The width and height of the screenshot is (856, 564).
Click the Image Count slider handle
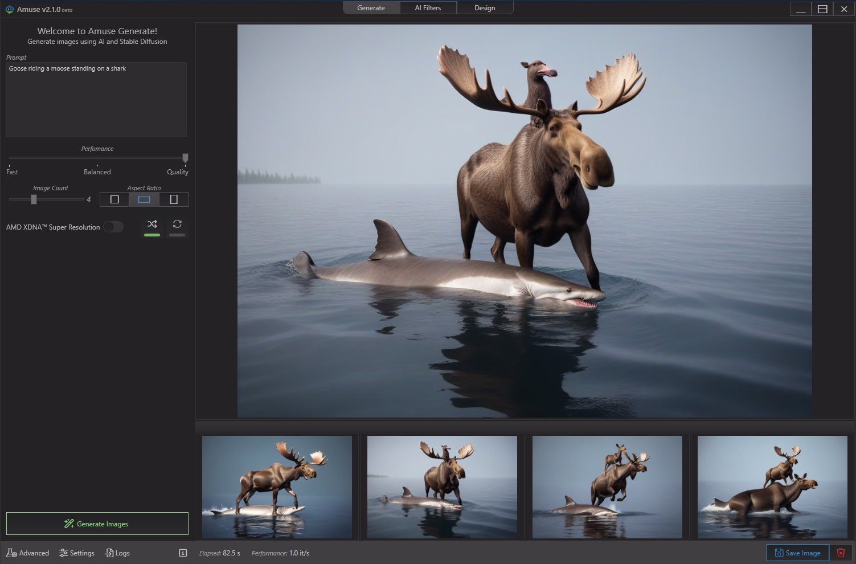tap(34, 199)
